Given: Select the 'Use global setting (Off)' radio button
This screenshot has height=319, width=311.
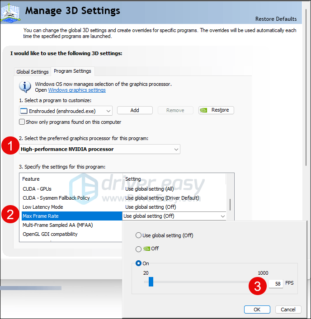Looking at the screenshot, I should pyautogui.click(x=138, y=235).
